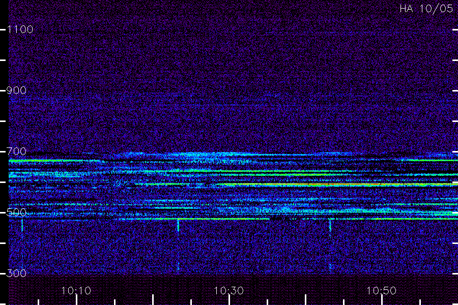This screenshot has height=305, width=458.
Task: Select the time tick below 10:50
Action: (382, 300)
